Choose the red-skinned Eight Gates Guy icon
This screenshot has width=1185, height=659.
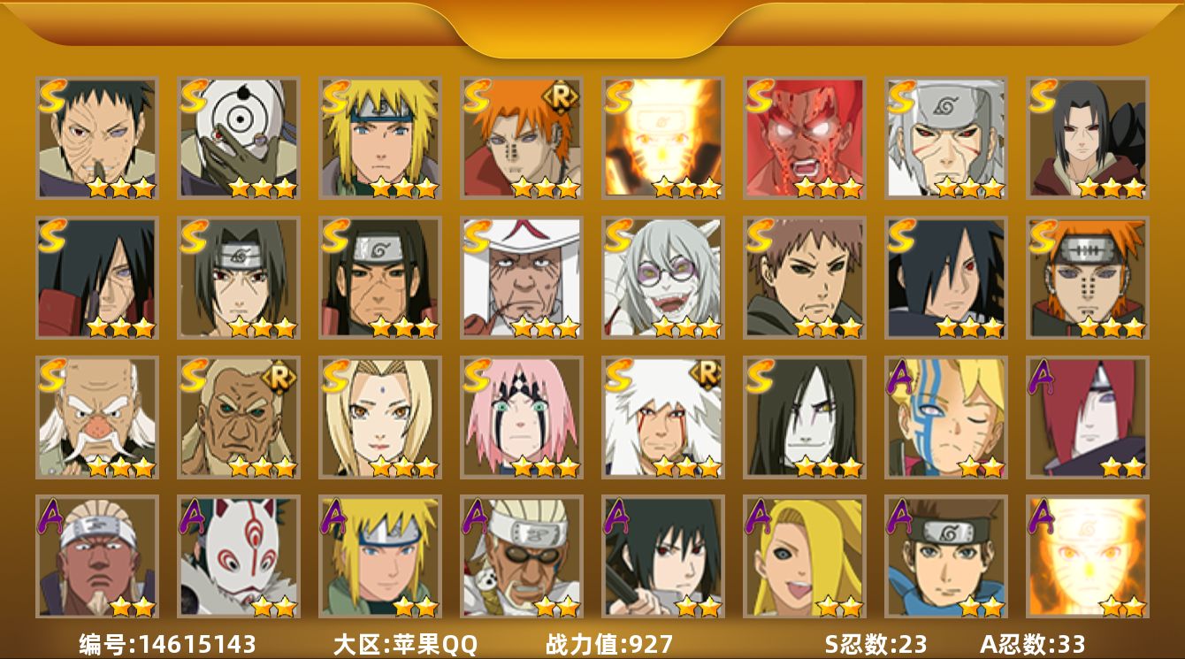pyautogui.click(x=805, y=137)
